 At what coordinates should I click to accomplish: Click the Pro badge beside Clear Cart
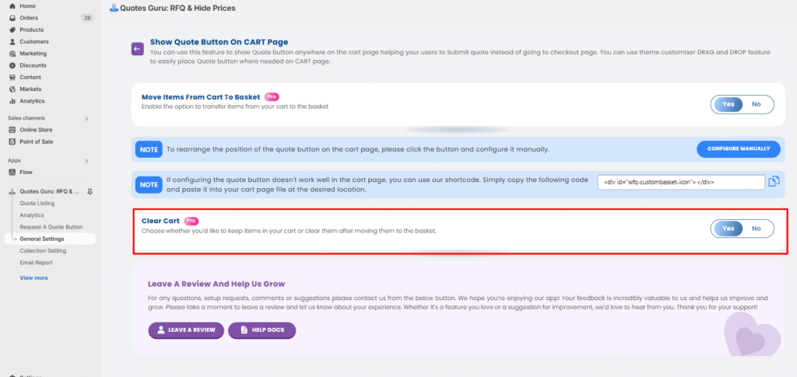click(191, 221)
